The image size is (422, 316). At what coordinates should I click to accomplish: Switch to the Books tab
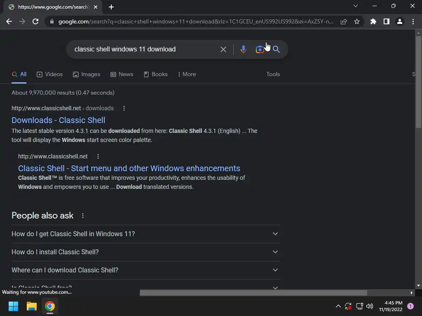tap(155, 74)
